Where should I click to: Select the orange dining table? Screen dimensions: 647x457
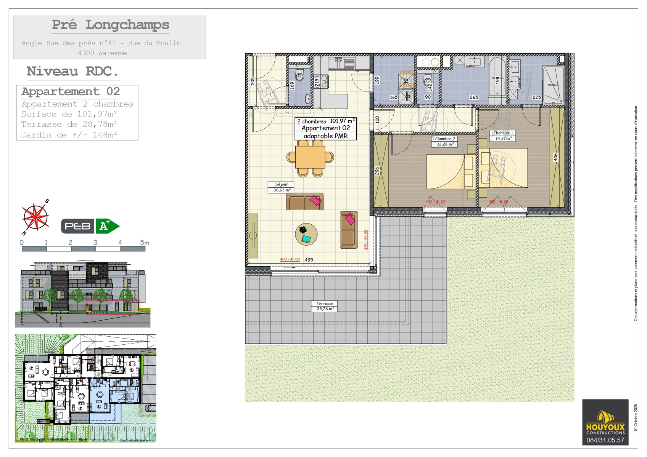pos(310,158)
